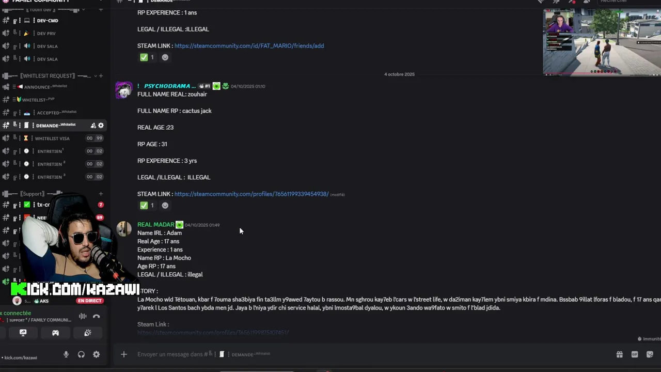Open the soundboard icon
Image resolution: width=661 pixels, height=372 pixels.
88,333
